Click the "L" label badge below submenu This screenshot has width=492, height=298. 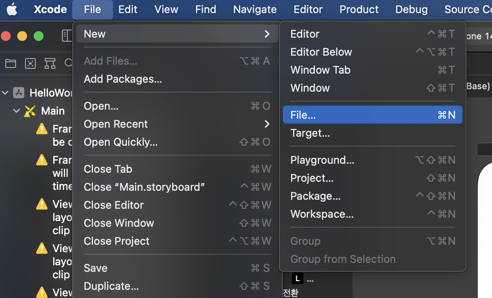click(x=298, y=279)
